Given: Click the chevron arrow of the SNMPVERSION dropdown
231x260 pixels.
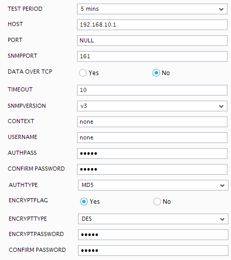Looking at the screenshot, I should pos(221,106).
